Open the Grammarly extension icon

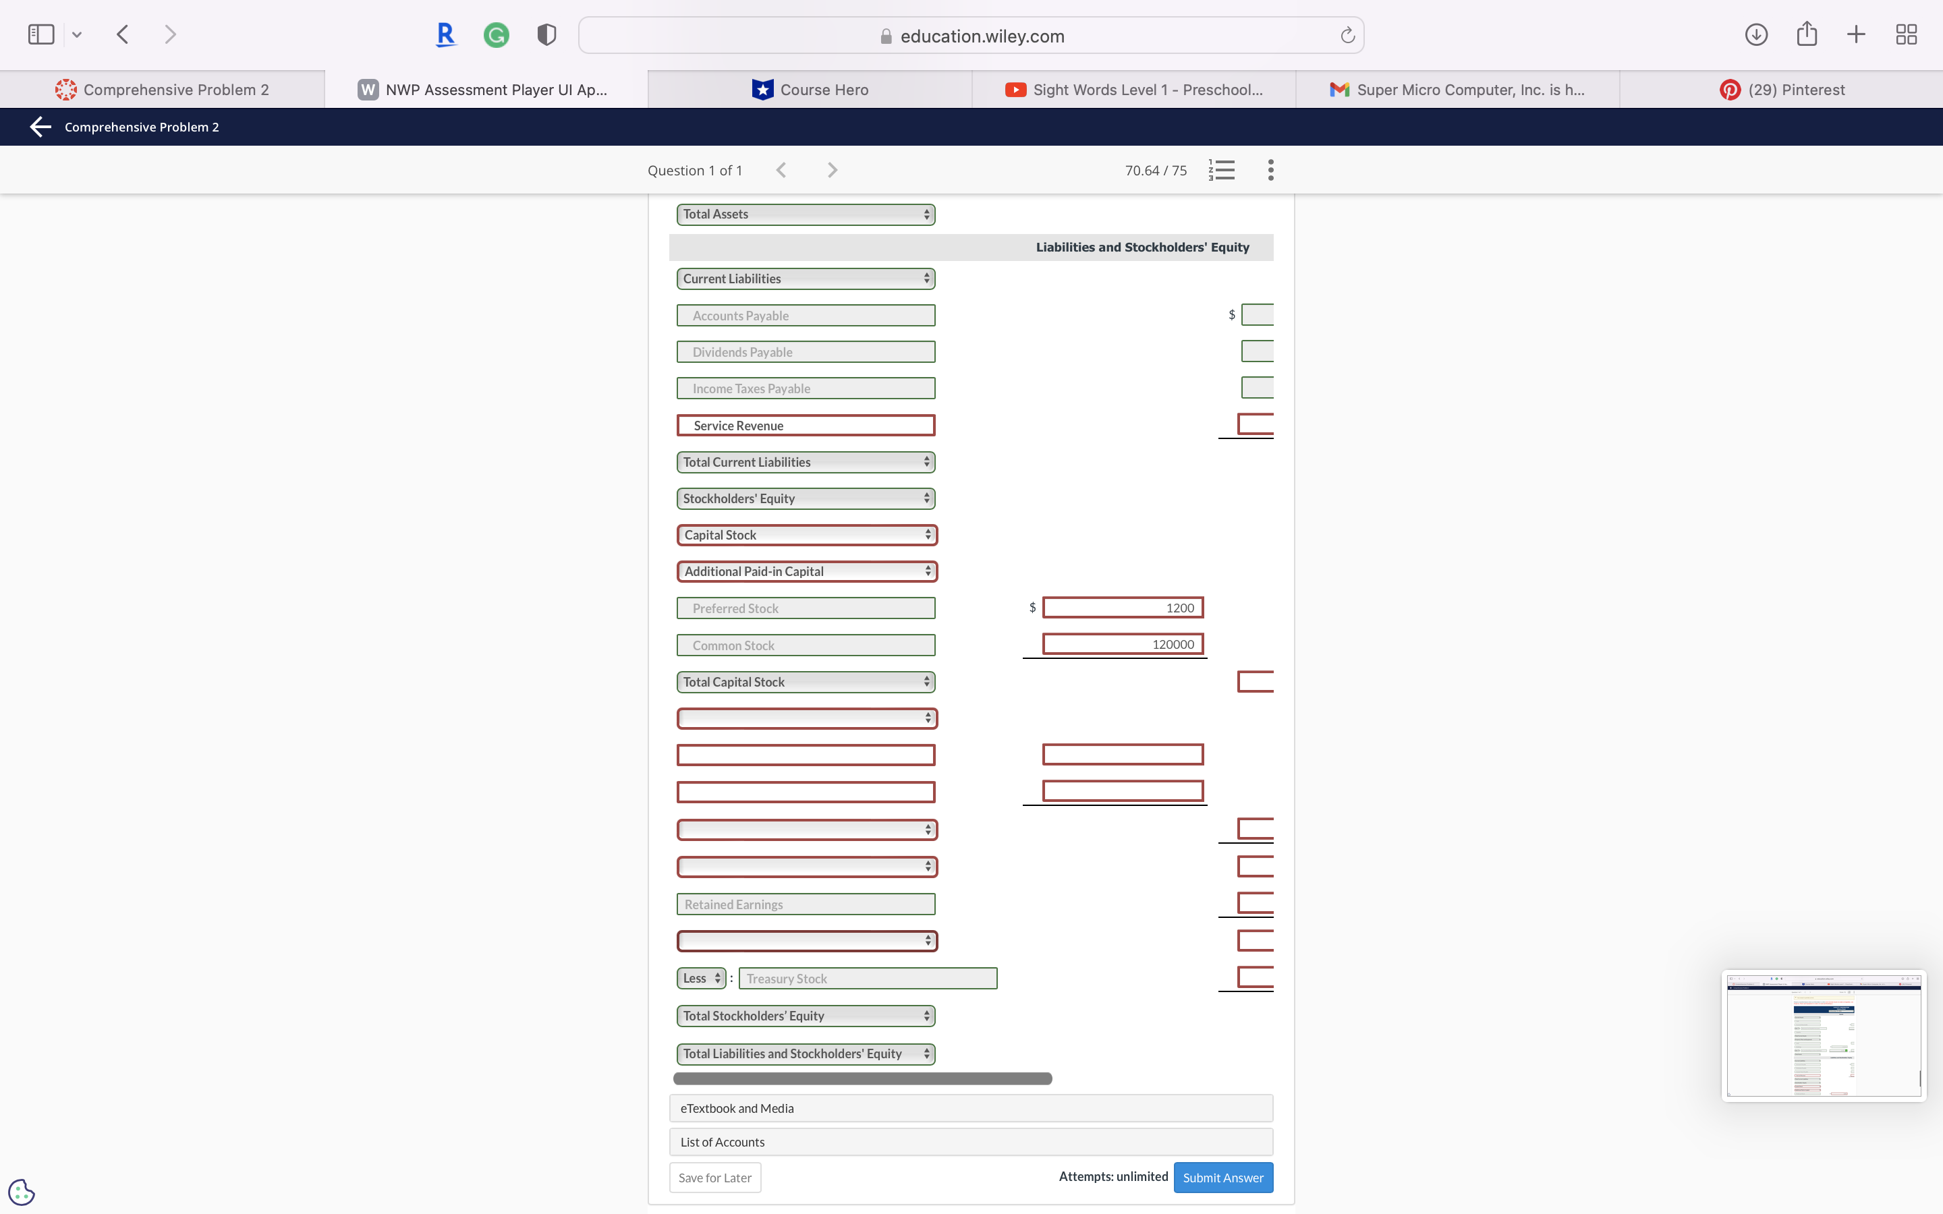point(496,34)
